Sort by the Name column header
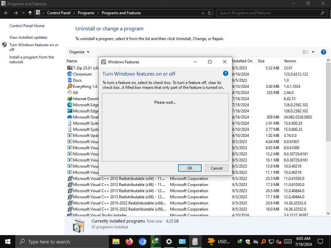The image size is (331, 248). point(72,61)
